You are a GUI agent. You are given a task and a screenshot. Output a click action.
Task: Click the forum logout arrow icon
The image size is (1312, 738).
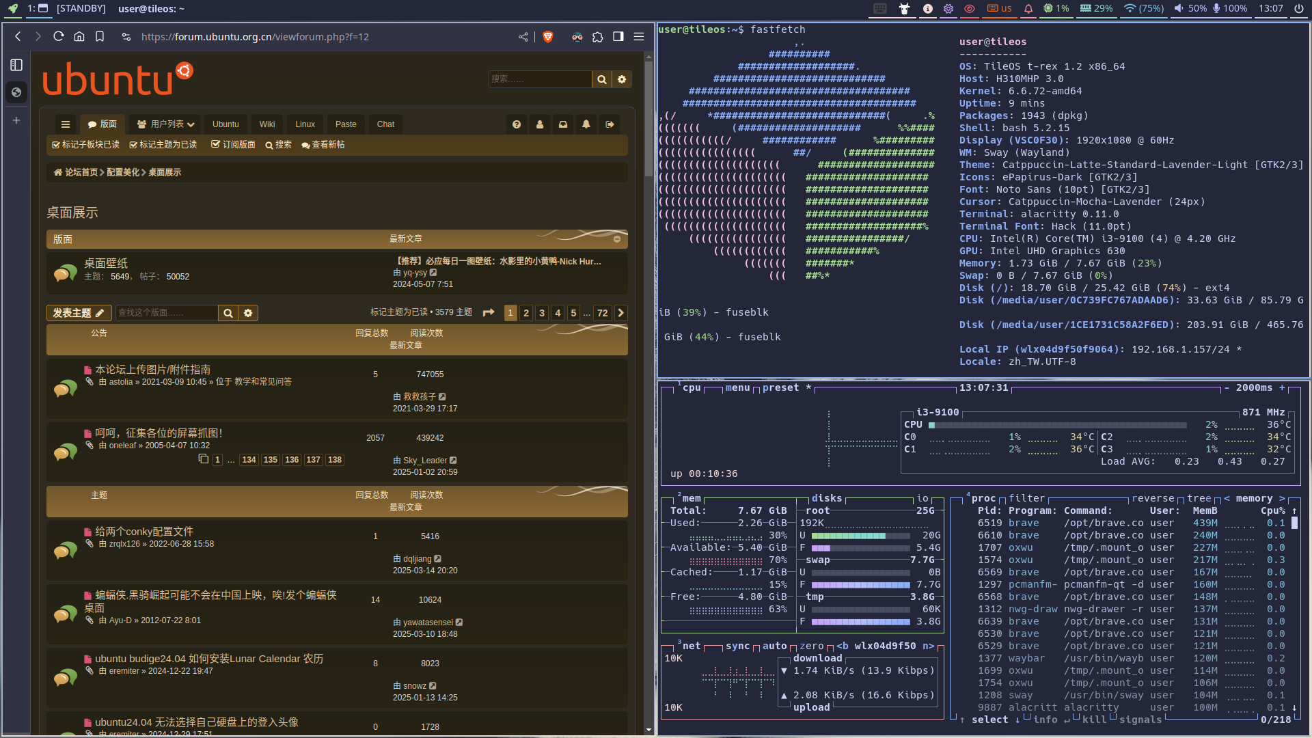tap(610, 124)
